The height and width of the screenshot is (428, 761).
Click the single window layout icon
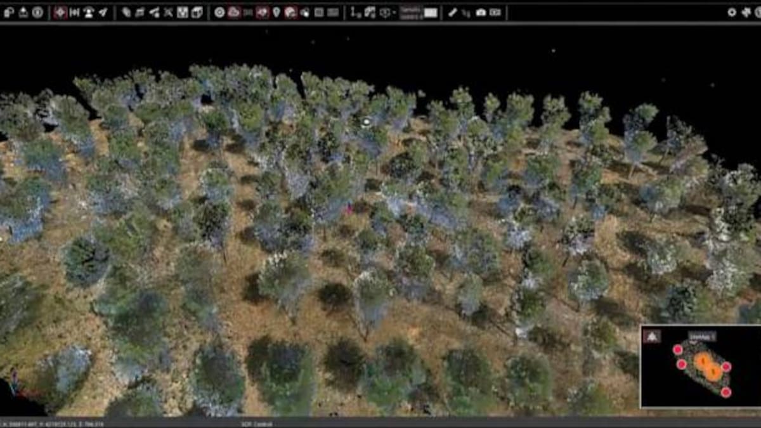point(319,12)
